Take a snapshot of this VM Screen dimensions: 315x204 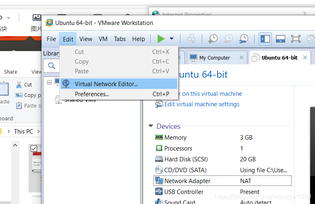pyautogui.click(x=213, y=39)
